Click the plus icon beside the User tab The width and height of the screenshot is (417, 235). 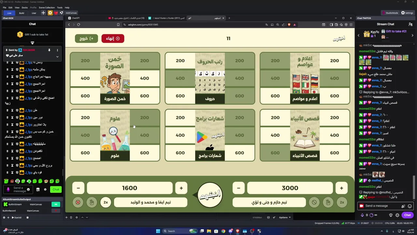43,13
